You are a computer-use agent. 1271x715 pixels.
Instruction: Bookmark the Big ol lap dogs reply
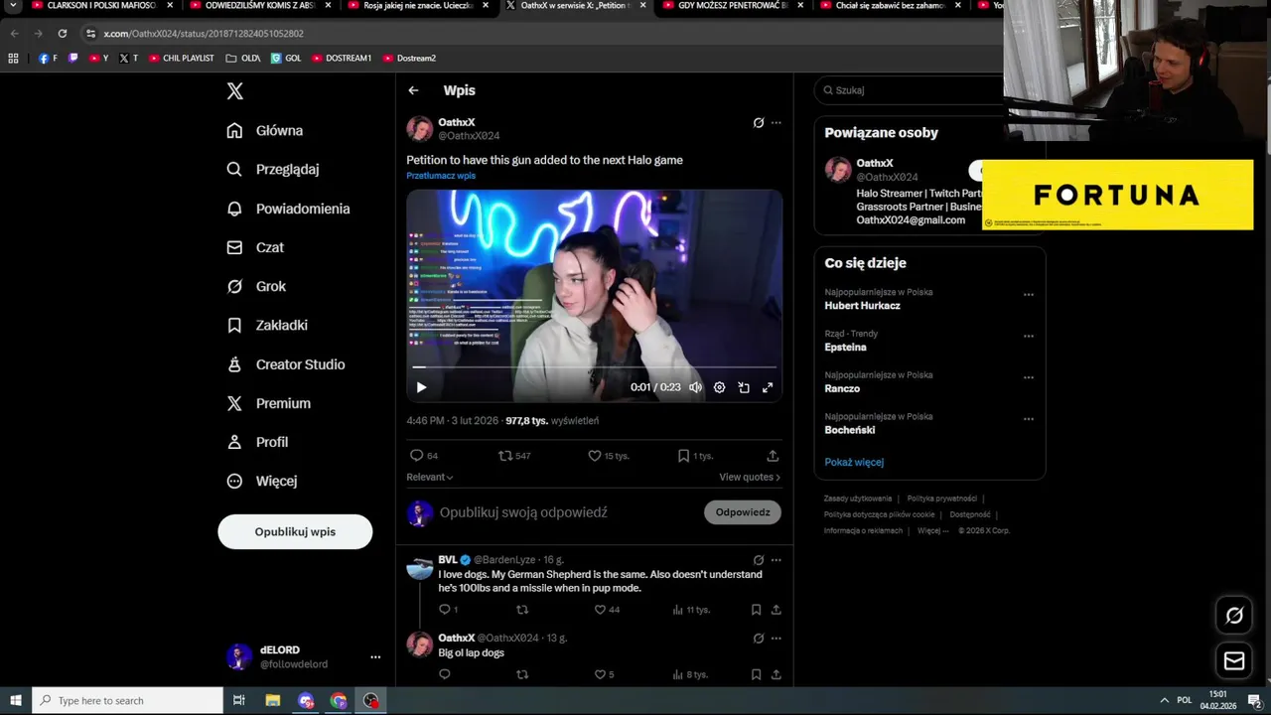click(x=756, y=674)
